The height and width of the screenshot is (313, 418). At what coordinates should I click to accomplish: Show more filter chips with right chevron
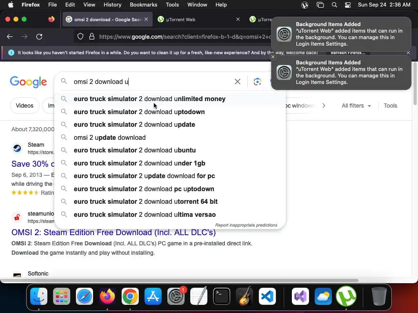coord(324,106)
